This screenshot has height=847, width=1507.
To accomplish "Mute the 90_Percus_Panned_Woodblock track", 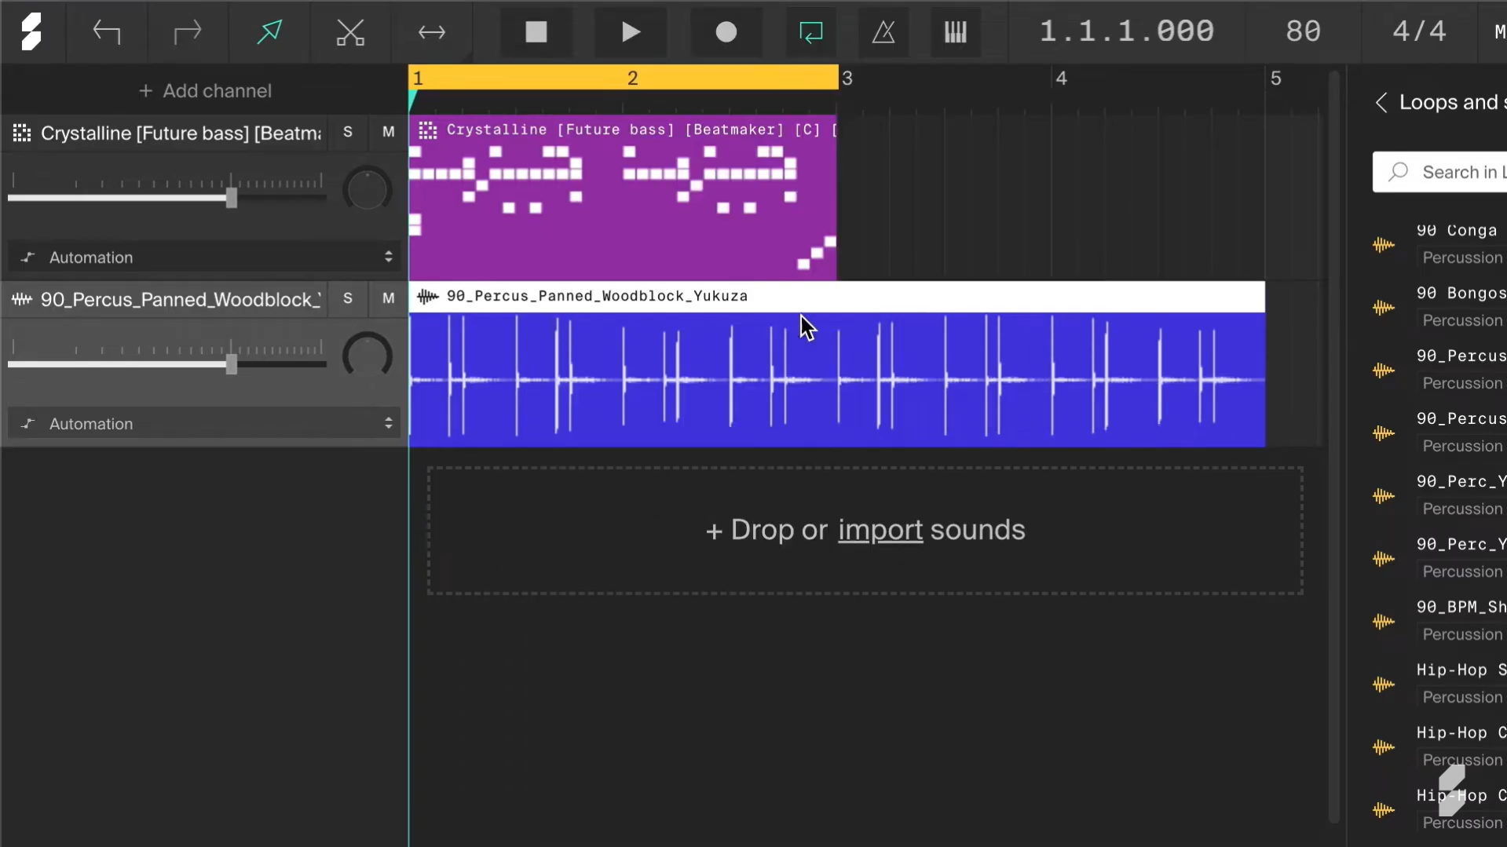I will tap(388, 299).
